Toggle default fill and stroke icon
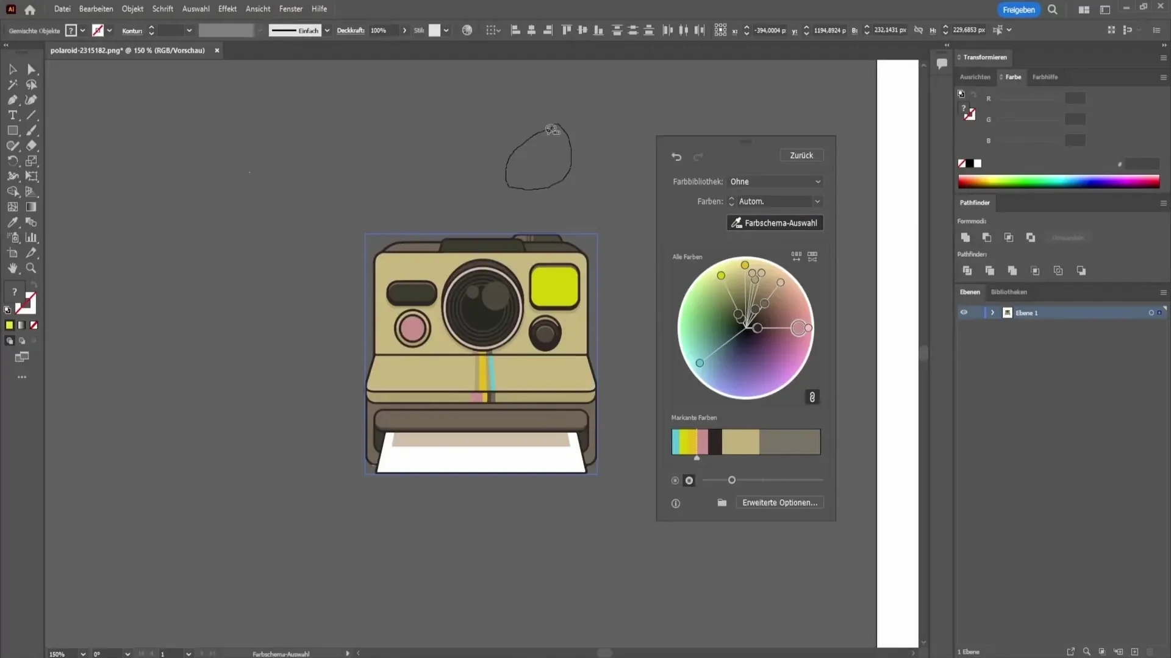The image size is (1171, 658). tap(7, 310)
